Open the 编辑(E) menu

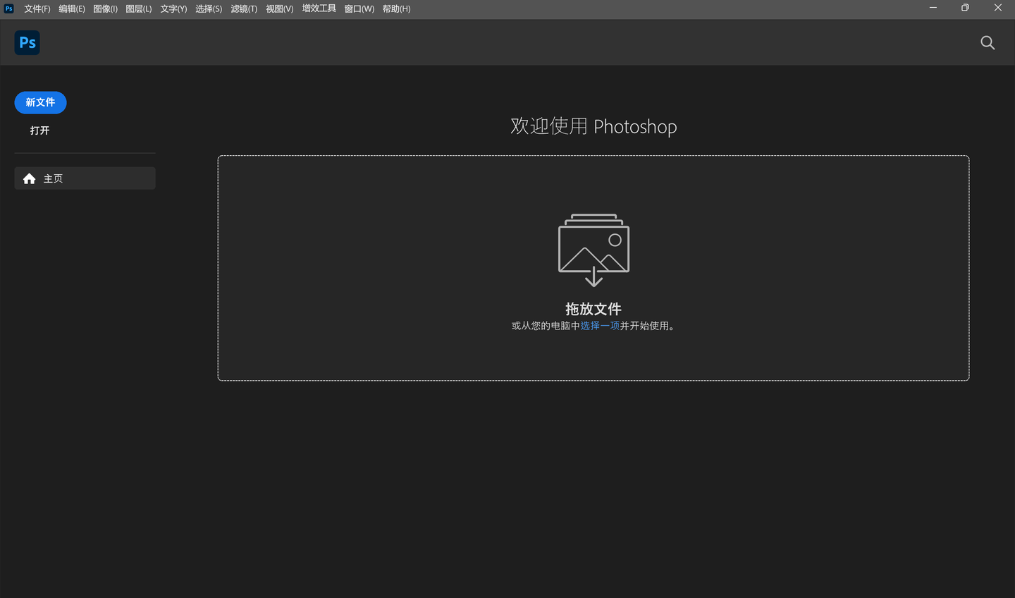[x=72, y=8]
